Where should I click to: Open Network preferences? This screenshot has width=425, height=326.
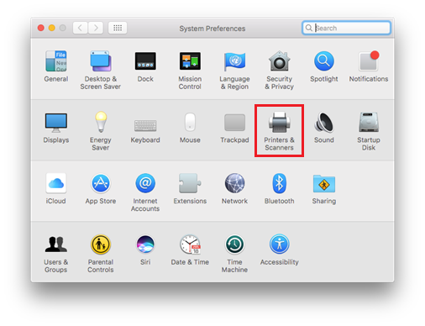(x=234, y=188)
